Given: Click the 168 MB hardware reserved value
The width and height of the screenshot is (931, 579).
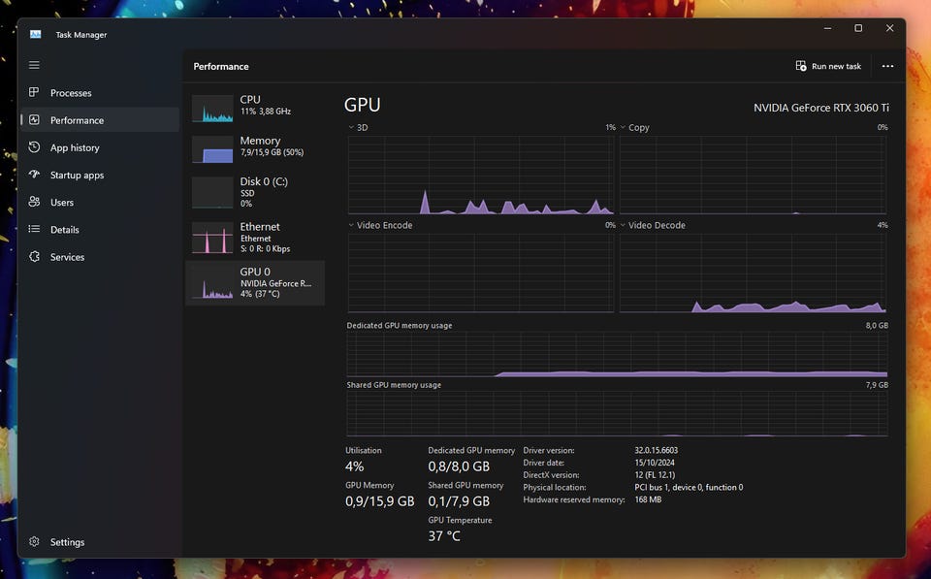Looking at the screenshot, I should coord(648,499).
